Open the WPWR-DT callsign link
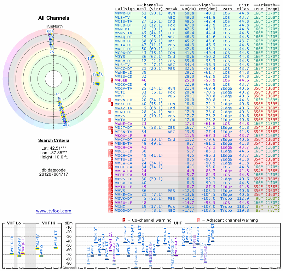Image resolution: width=283 pixels, height=271 pixels. coord(125,13)
